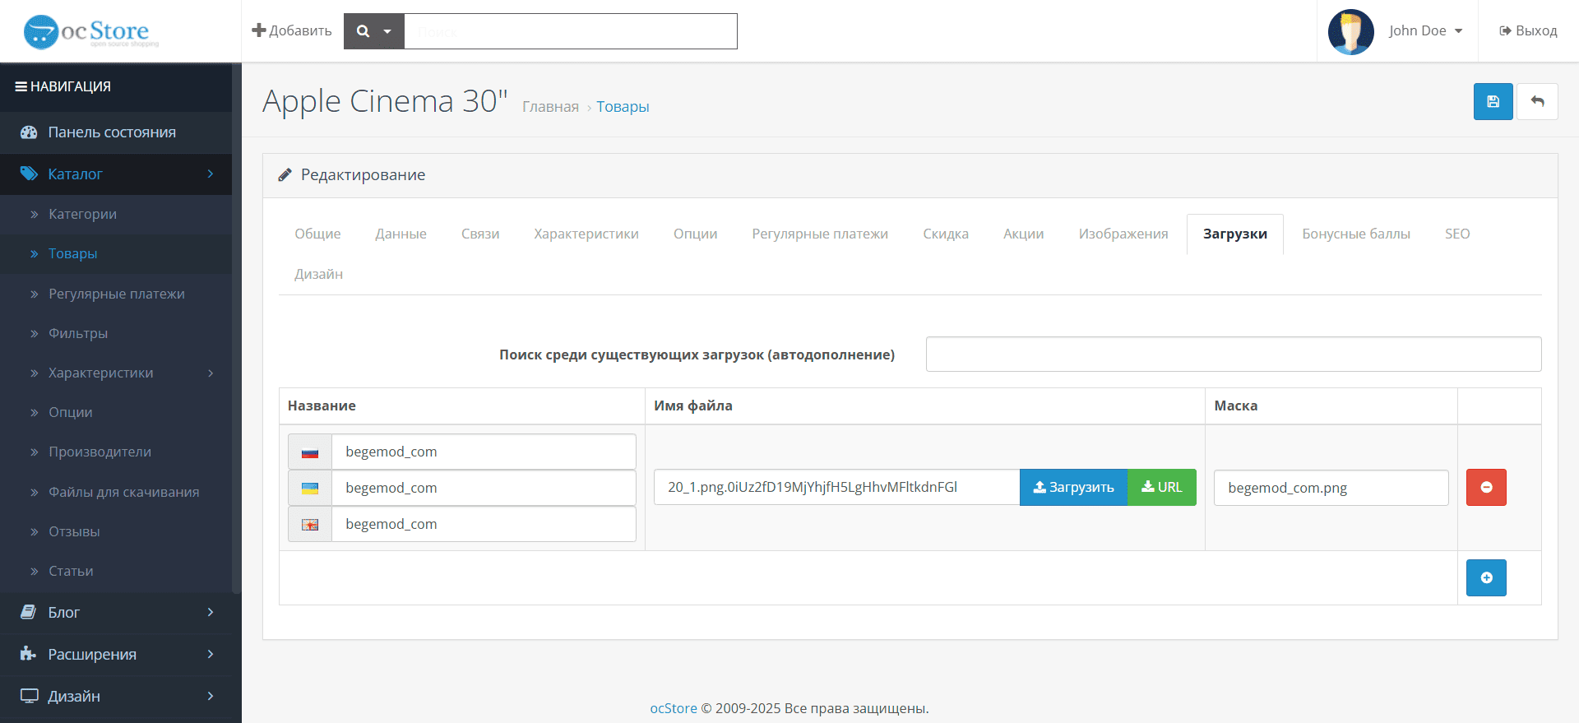Open the search type dropdown with the magnifier
Image resolution: width=1579 pixels, height=723 pixels.
(x=373, y=31)
